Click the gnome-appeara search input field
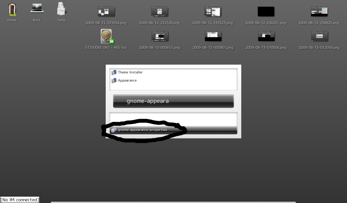This screenshot has width=347, height=203. coord(173,101)
